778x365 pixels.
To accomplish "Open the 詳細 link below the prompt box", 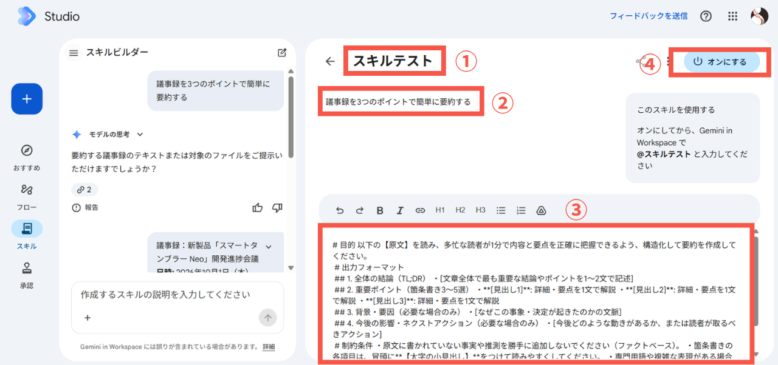I will click(269, 347).
